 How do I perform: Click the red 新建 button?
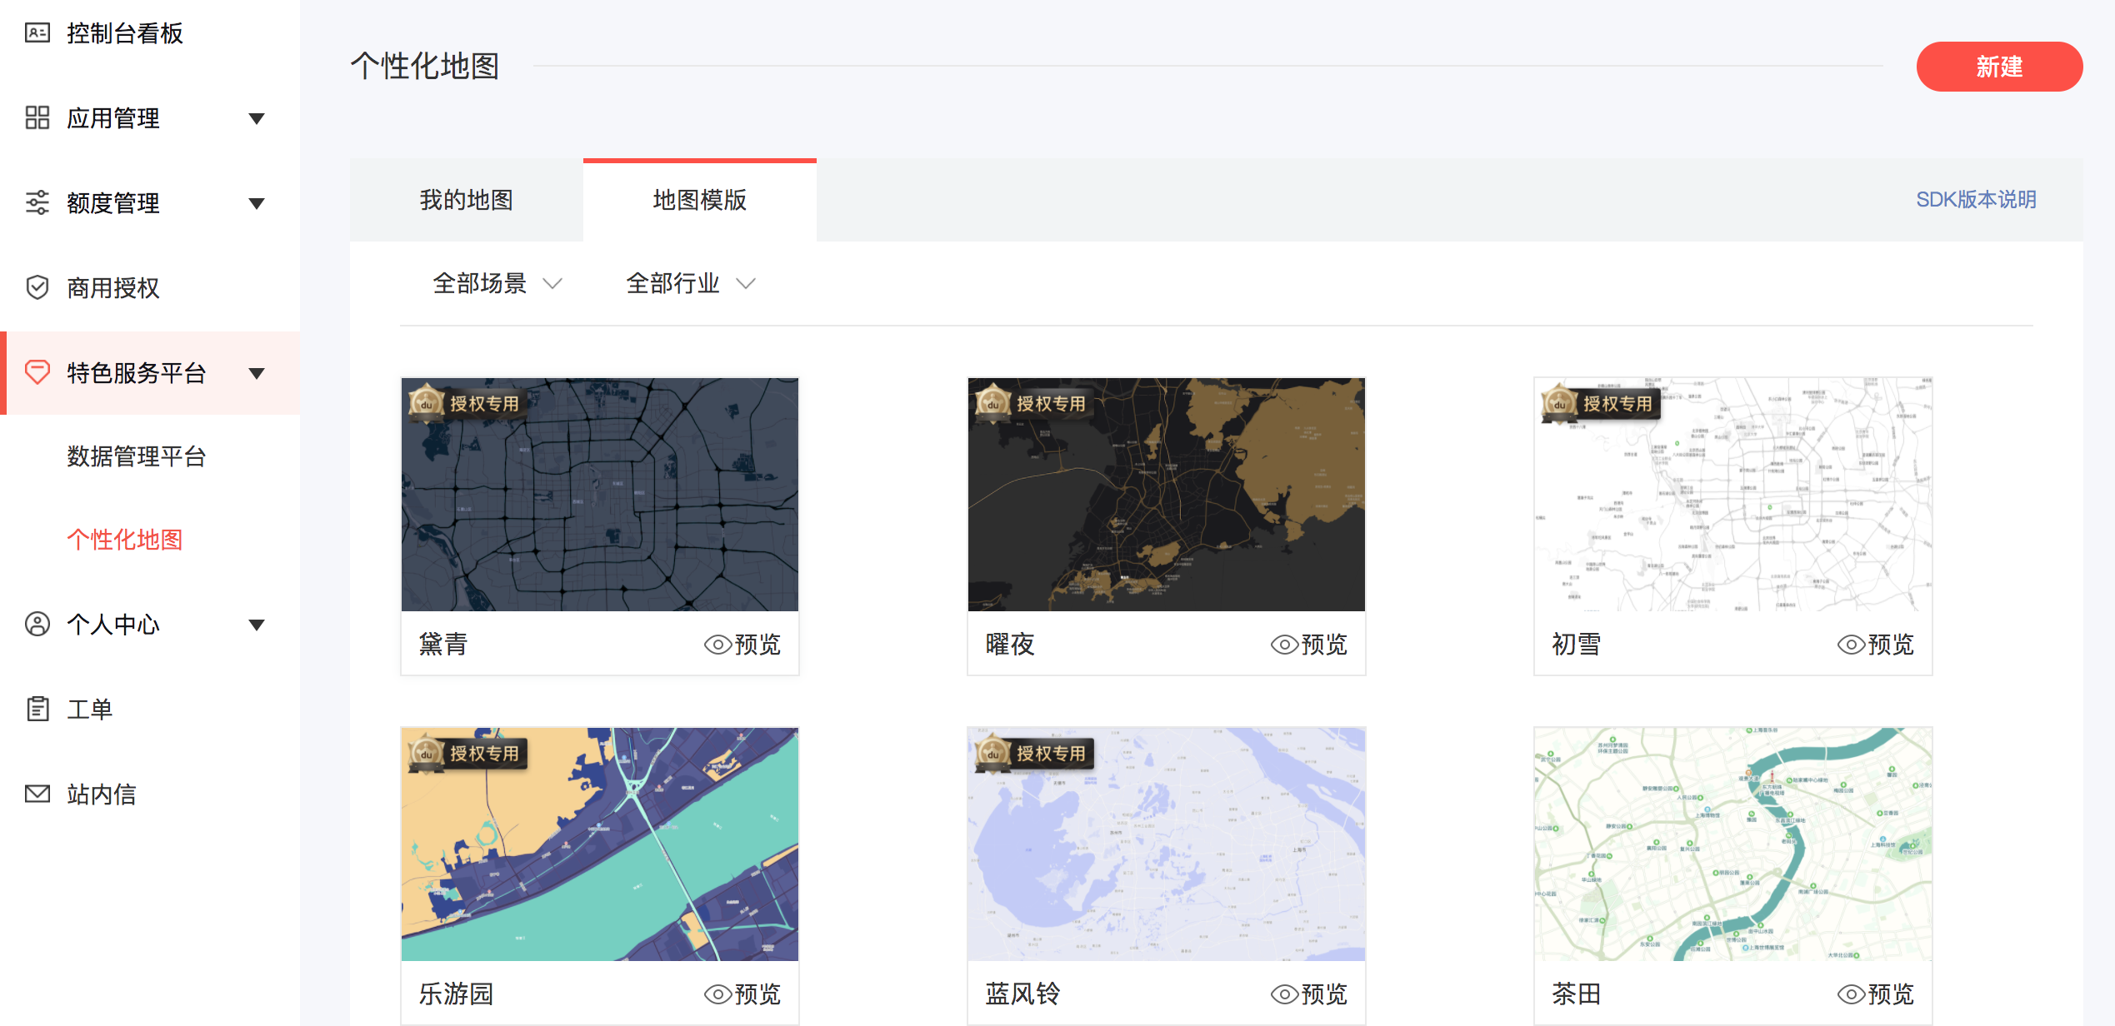(x=1998, y=67)
